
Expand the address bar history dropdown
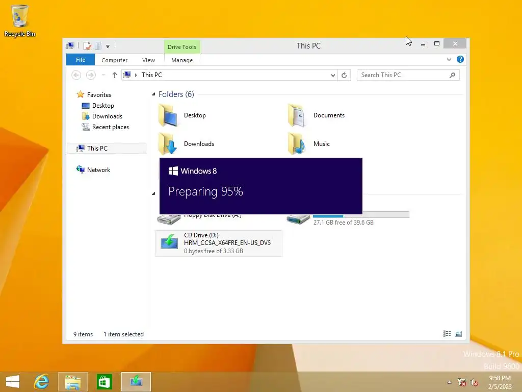click(333, 76)
